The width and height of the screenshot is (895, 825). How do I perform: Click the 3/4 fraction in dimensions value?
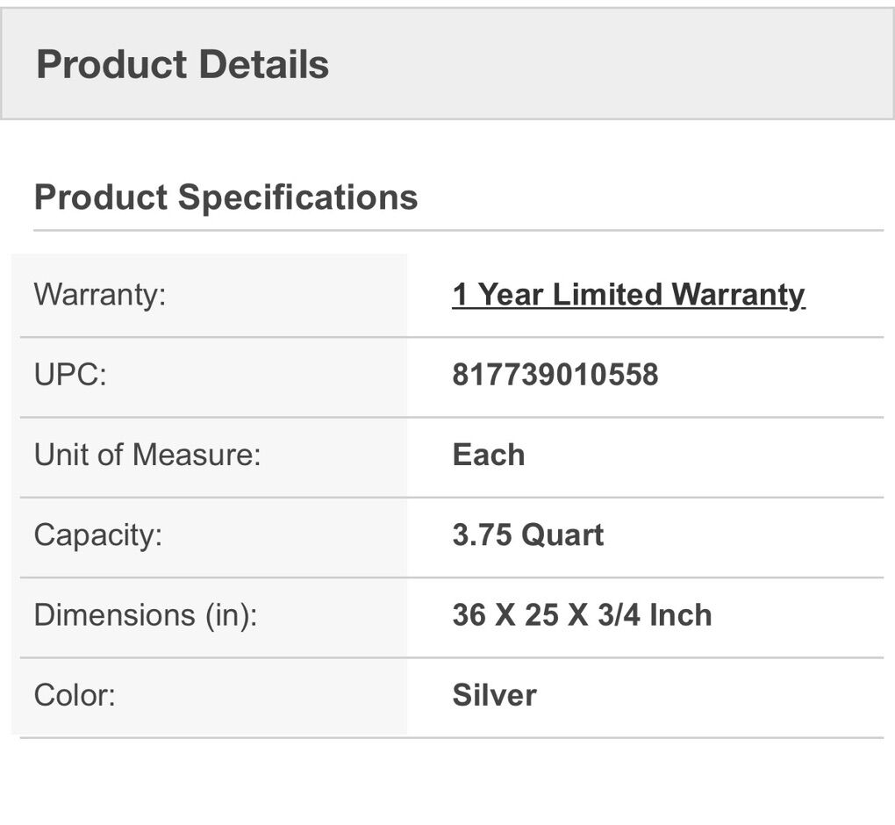coord(618,614)
